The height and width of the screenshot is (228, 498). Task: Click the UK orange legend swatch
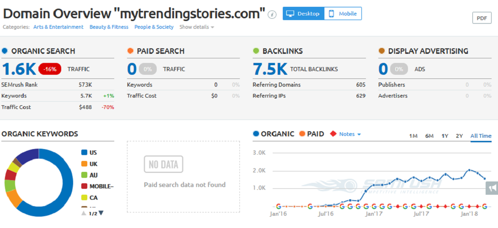pyautogui.click(x=84, y=164)
